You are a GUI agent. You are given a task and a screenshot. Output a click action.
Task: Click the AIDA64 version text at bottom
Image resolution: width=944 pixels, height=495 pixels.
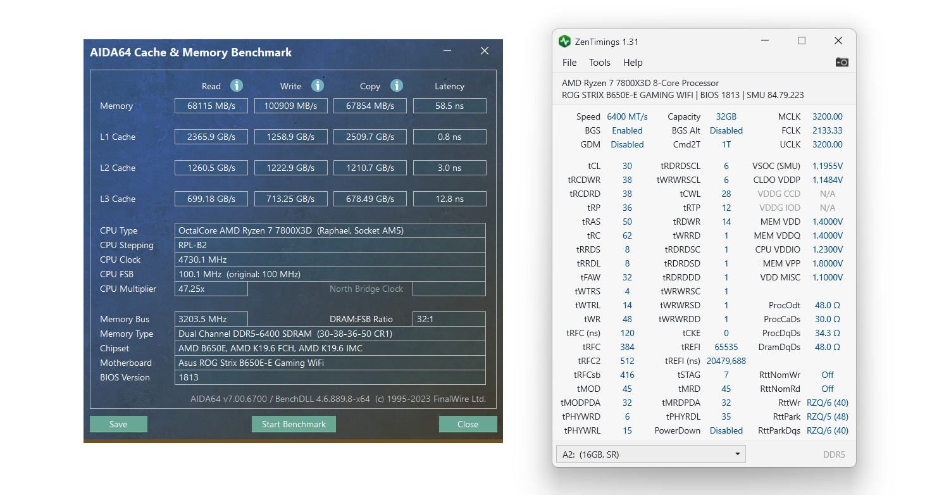click(338, 399)
